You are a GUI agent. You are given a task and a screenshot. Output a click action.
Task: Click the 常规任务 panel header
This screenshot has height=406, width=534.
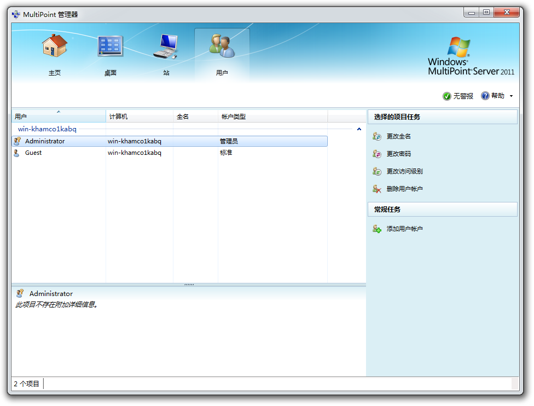(443, 210)
